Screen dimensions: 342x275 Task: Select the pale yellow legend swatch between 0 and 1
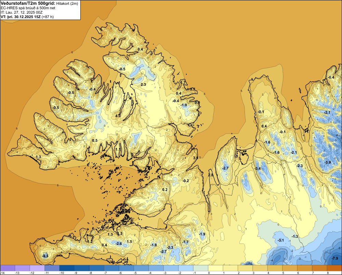click(216, 268)
